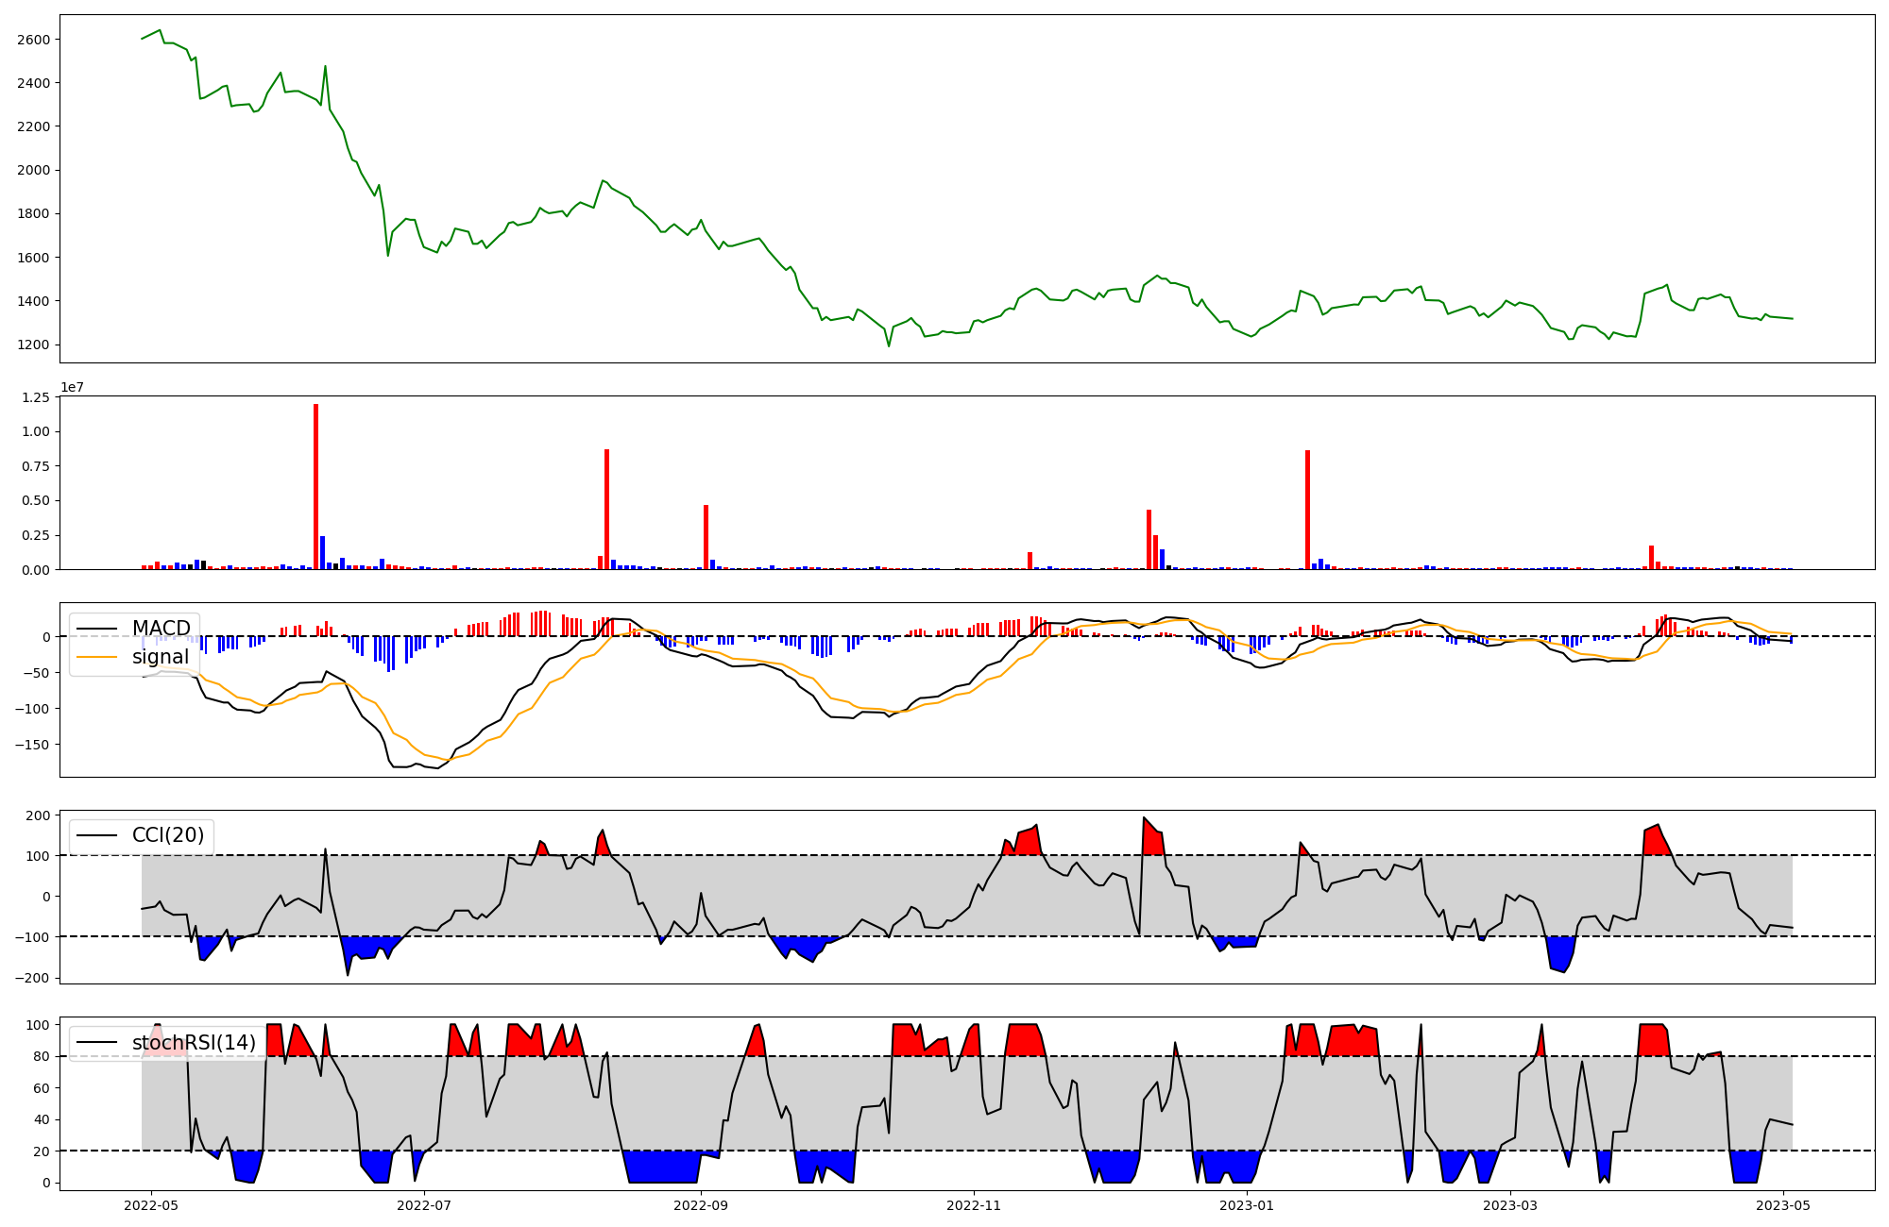Viewport: 1889px width, 1227px height.
Task: Click the -200 CCI axis label
Action: point(32,978)
